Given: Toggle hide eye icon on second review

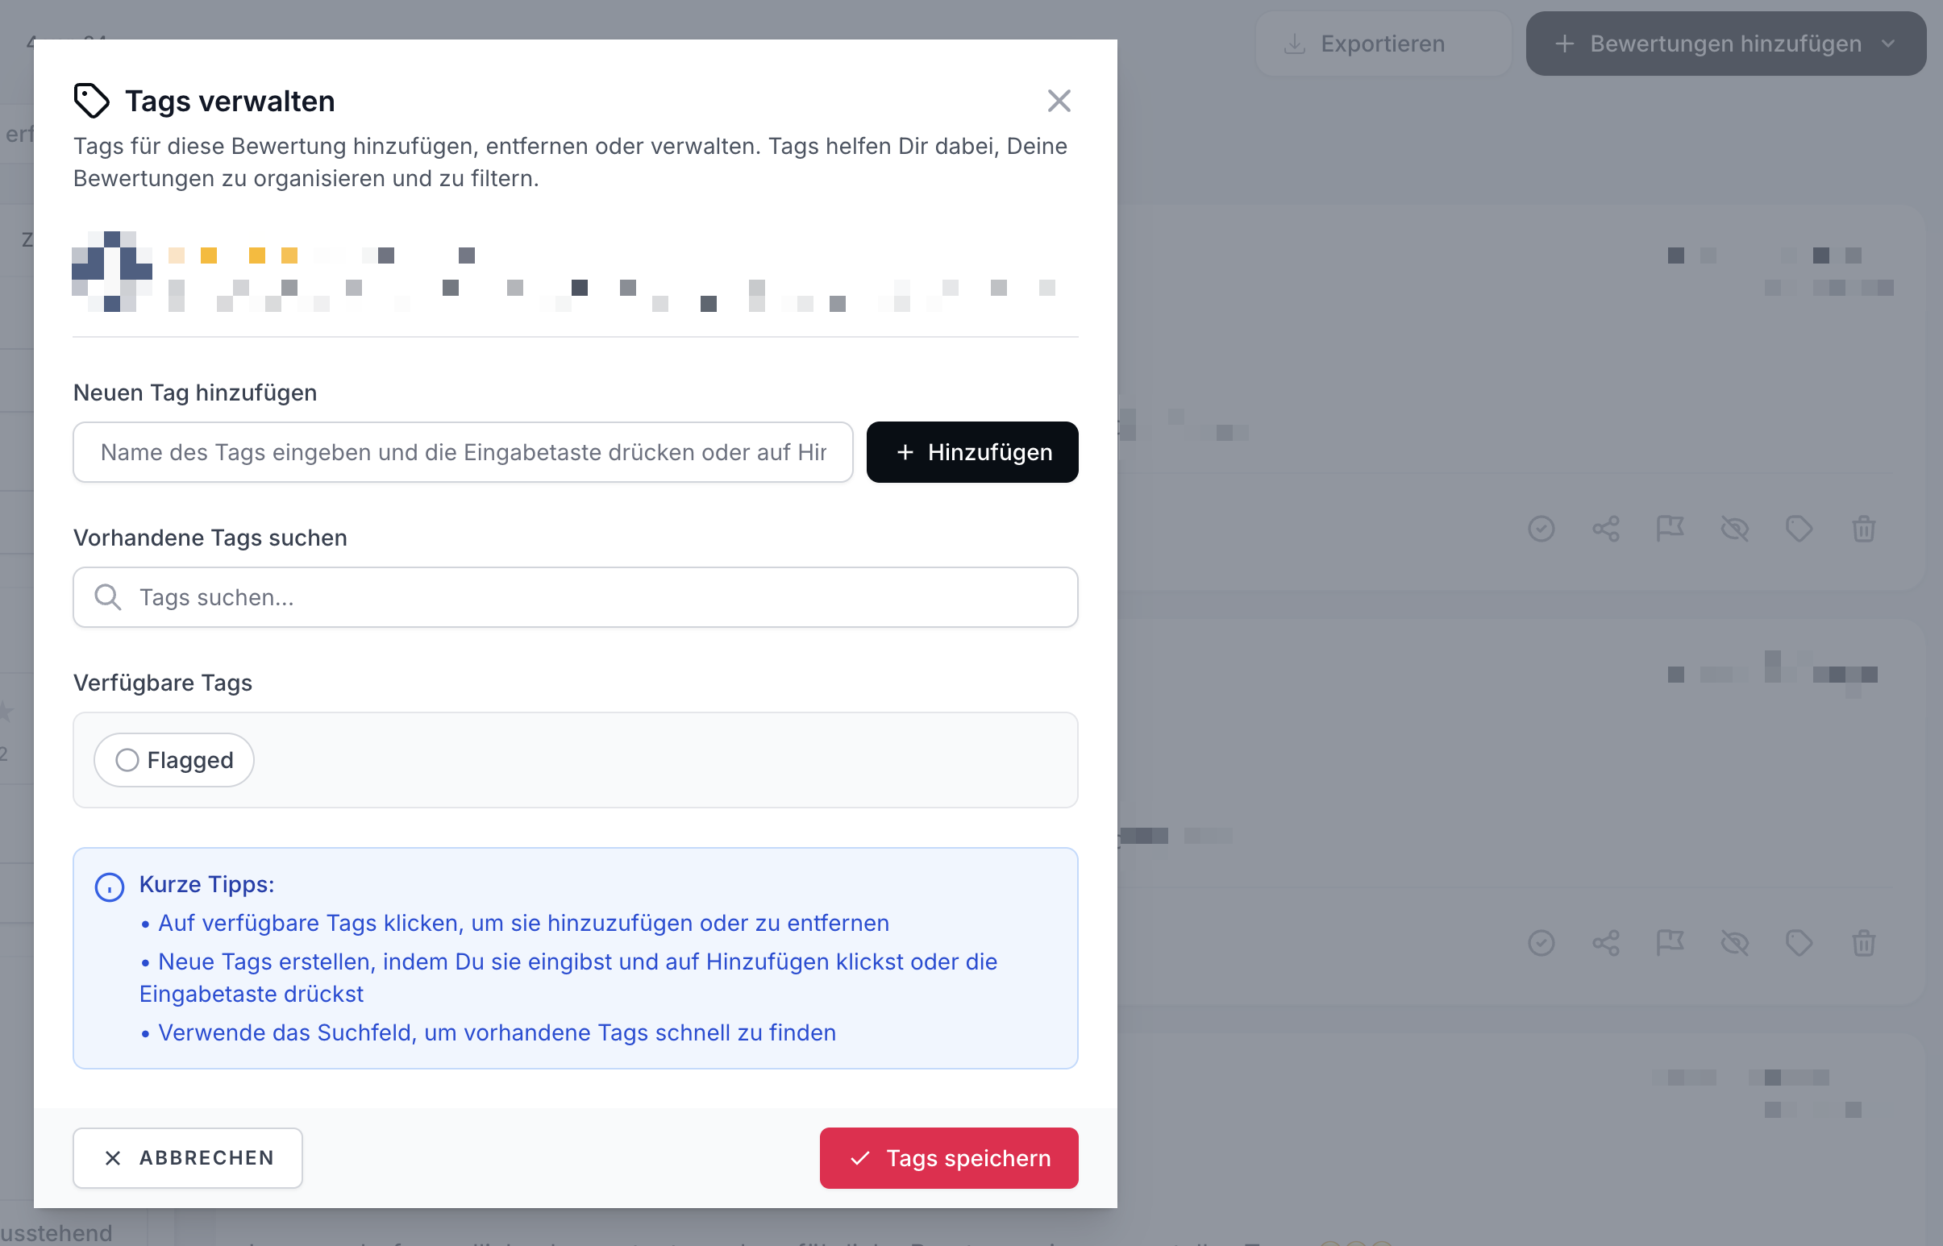Looking at the screenshot, I should (x=1734, y=944).
